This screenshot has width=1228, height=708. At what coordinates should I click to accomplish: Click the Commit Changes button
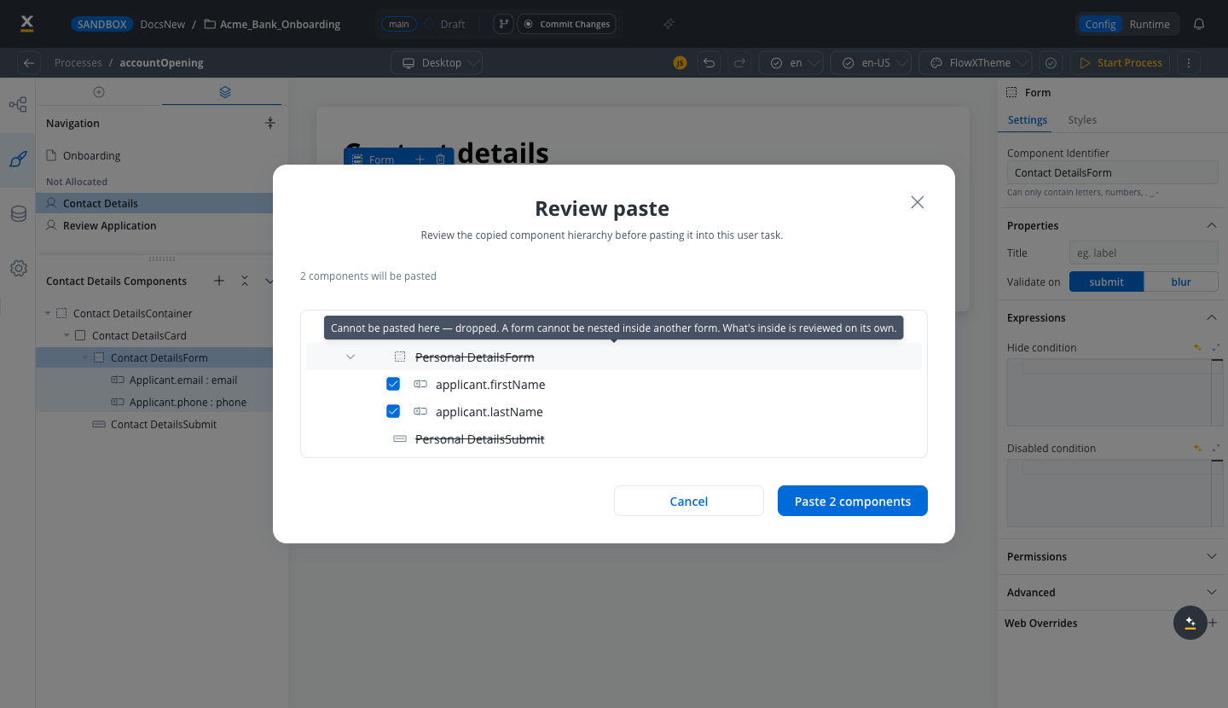click(x=567, y=24)
